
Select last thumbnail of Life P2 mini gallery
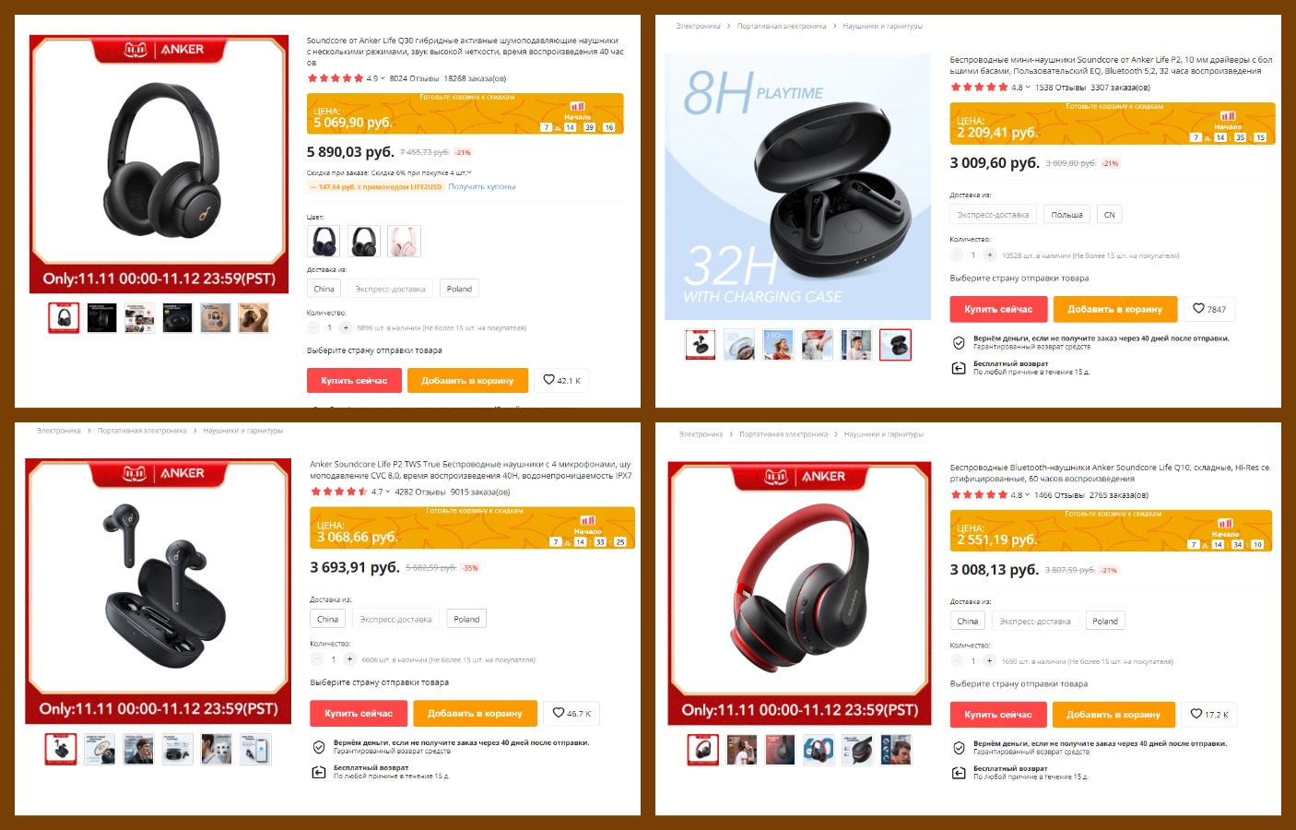tap(895, 345)
